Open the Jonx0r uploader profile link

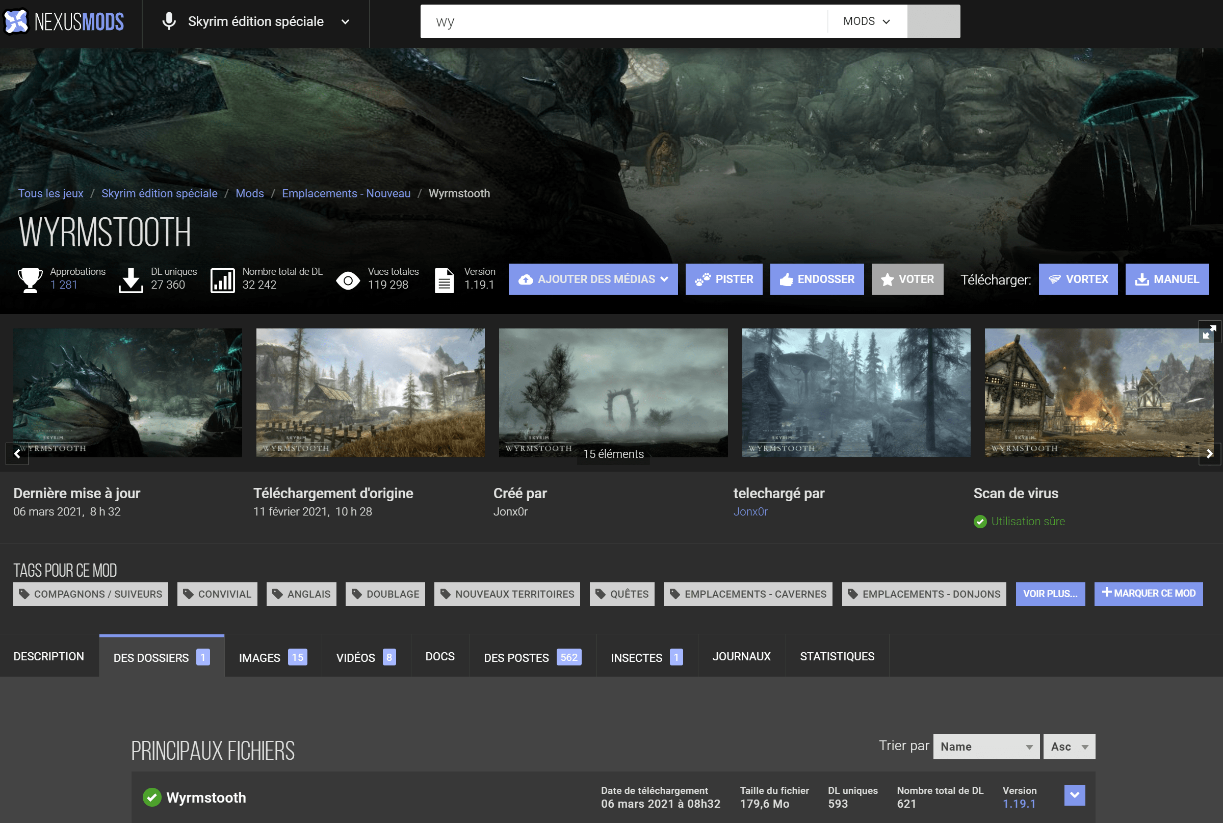pos(750,511)
